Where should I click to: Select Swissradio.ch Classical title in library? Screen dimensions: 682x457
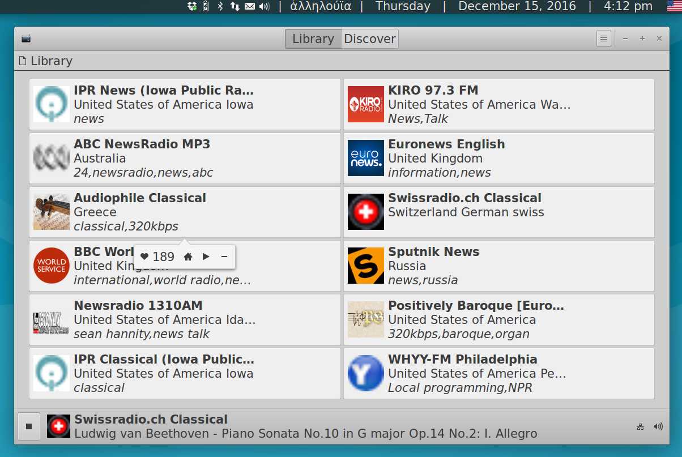click(x=464, y=198)
